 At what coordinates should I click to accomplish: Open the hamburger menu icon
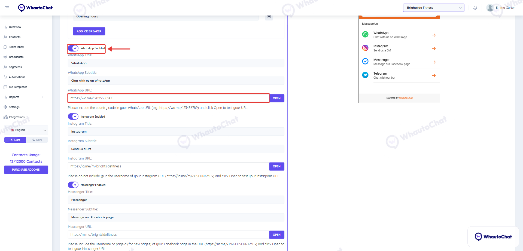tap(7, 8)
